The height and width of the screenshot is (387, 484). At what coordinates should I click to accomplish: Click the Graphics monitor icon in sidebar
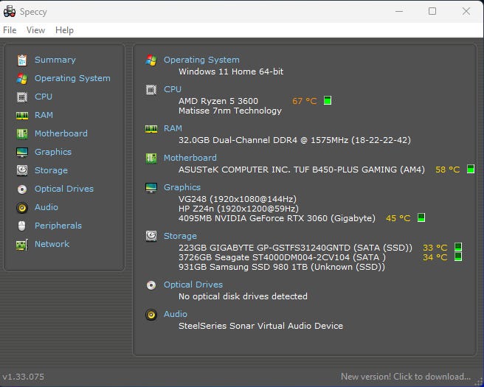(x=22, y=153)
